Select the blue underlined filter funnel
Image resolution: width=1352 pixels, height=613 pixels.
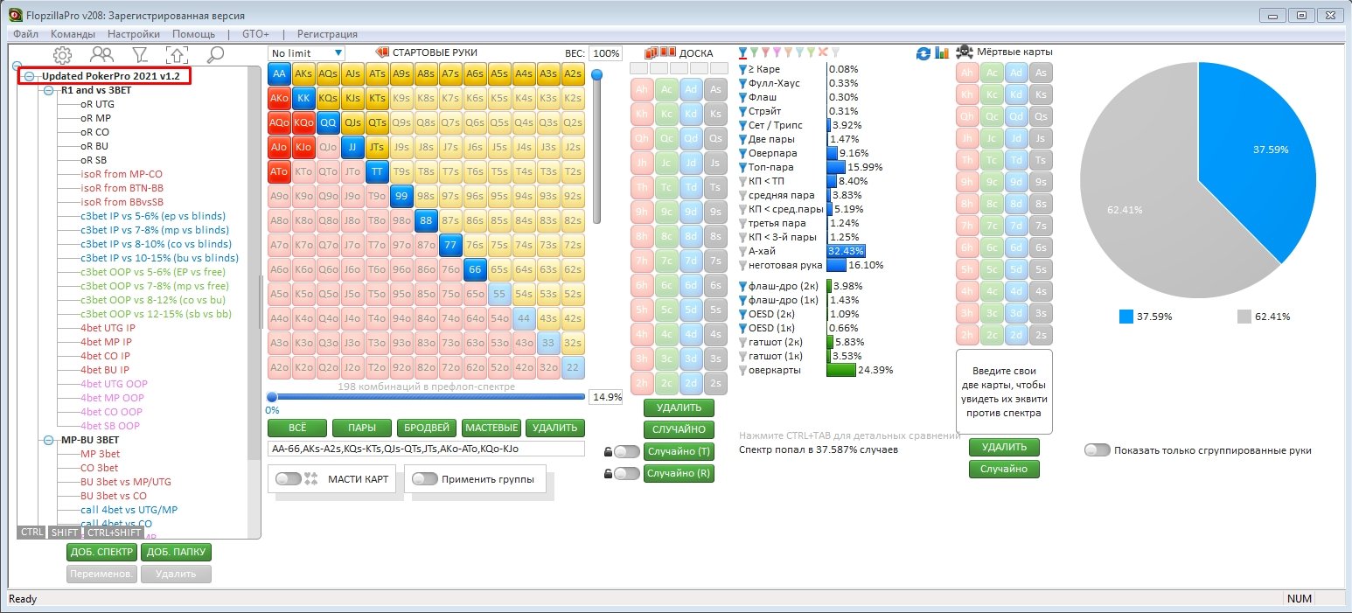(743, 53)
